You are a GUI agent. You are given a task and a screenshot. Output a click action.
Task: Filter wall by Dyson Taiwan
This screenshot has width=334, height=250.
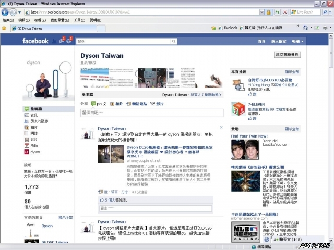tap(175, 95)
